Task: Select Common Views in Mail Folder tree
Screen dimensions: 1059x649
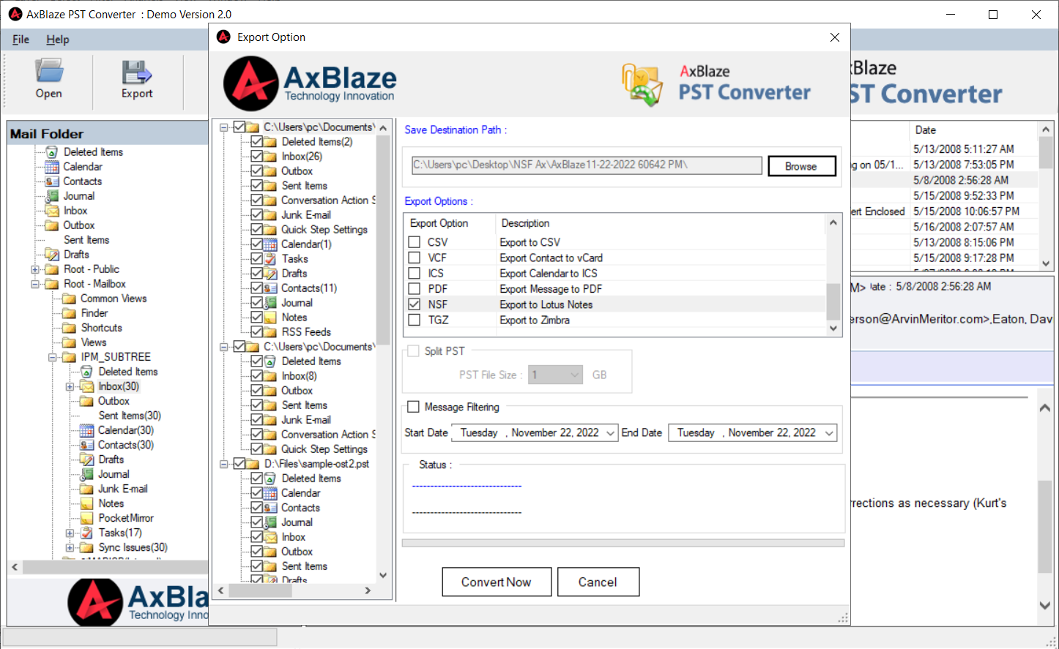Action: tap(114, 299)
